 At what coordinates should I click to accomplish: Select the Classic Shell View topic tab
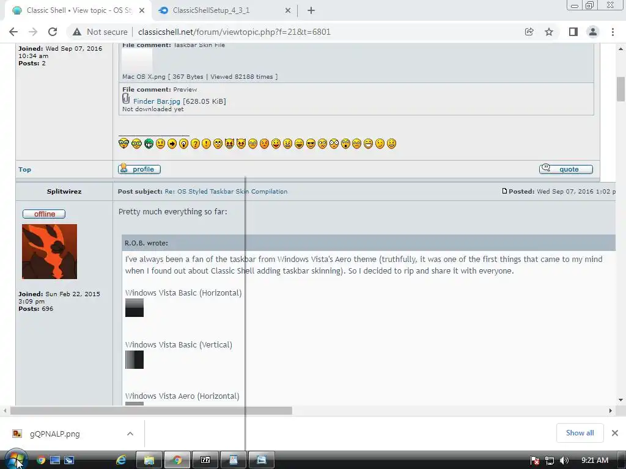79,10
